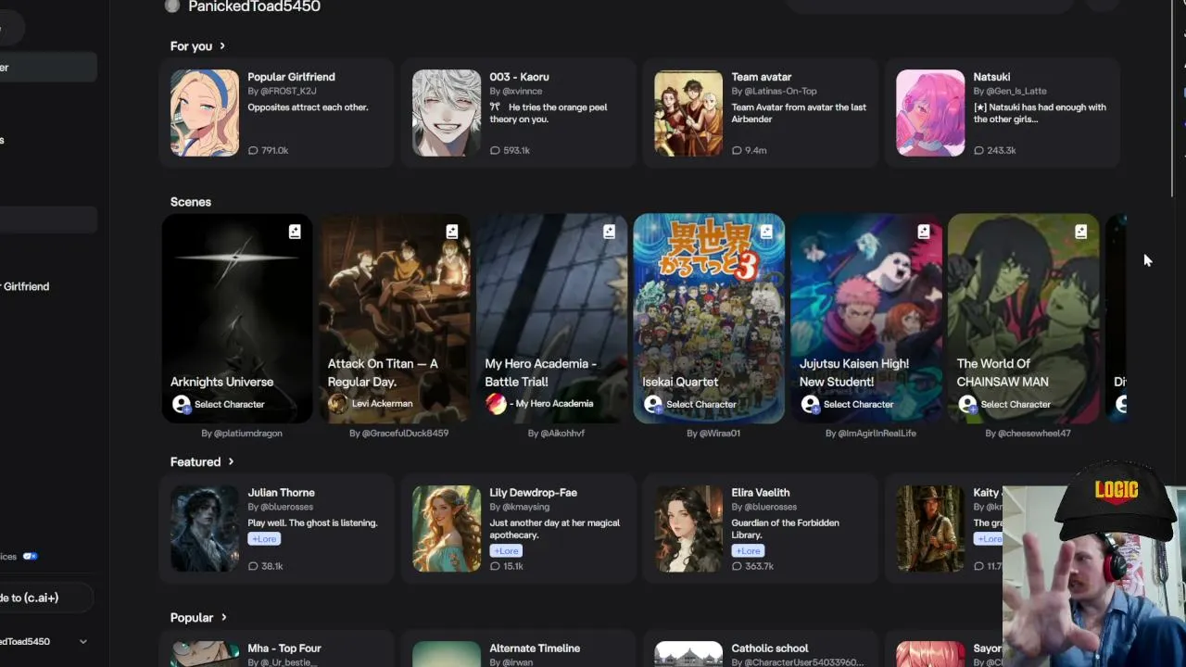Click the chat bubble icon beside 15.1k
Screen dimensions: 1186x667
[x=495, y=566]
